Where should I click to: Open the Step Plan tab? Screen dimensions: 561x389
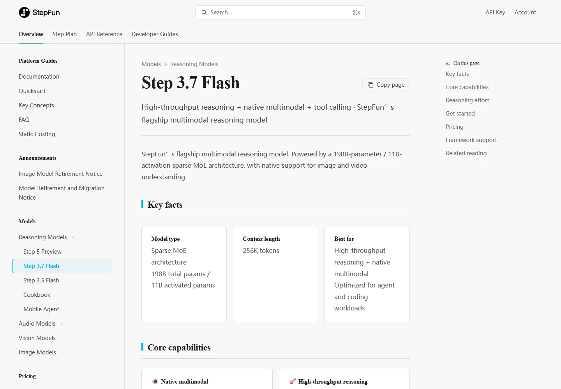click(65, 34)
